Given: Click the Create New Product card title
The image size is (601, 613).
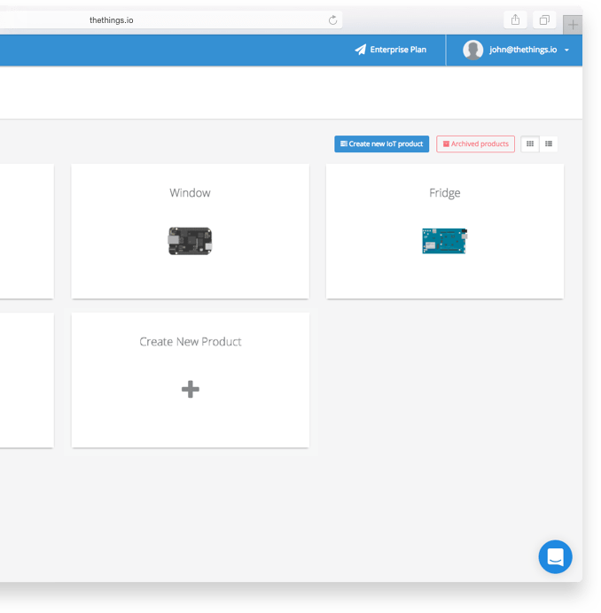Looking at the screenshot, I should pos(191,342).
